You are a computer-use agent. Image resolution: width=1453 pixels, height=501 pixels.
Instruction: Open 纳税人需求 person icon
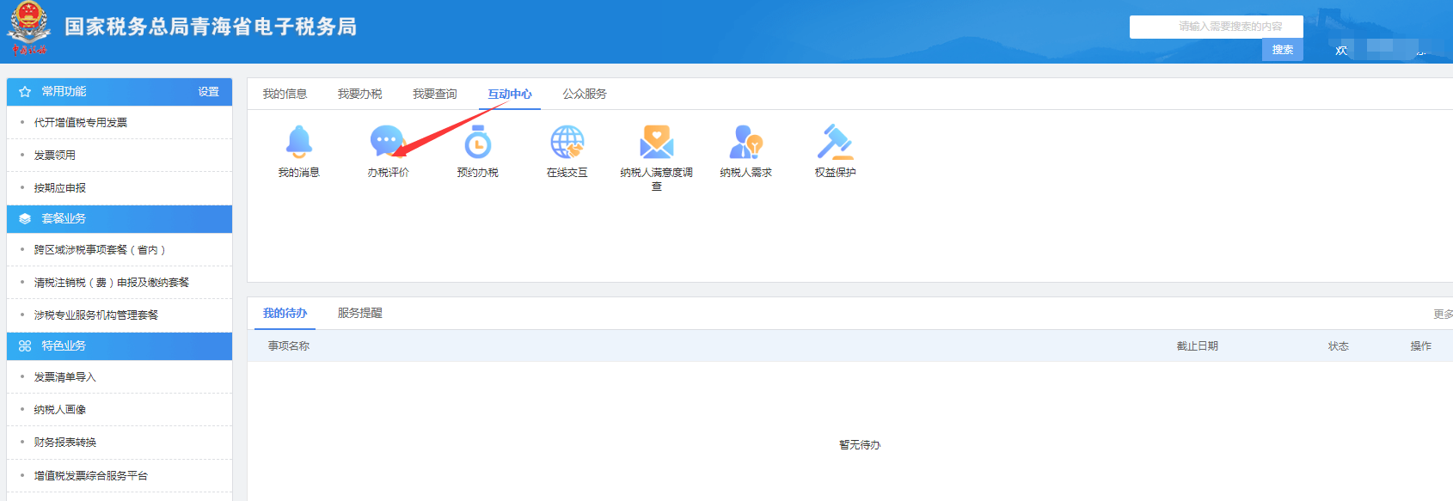pyautogui.click(x=746, y=142)
